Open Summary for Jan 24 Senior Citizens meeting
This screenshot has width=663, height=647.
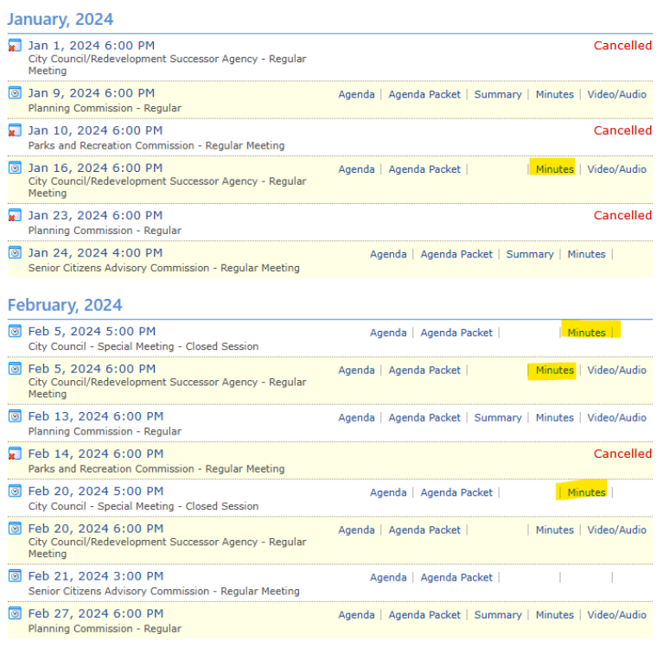tap(530, 254)
